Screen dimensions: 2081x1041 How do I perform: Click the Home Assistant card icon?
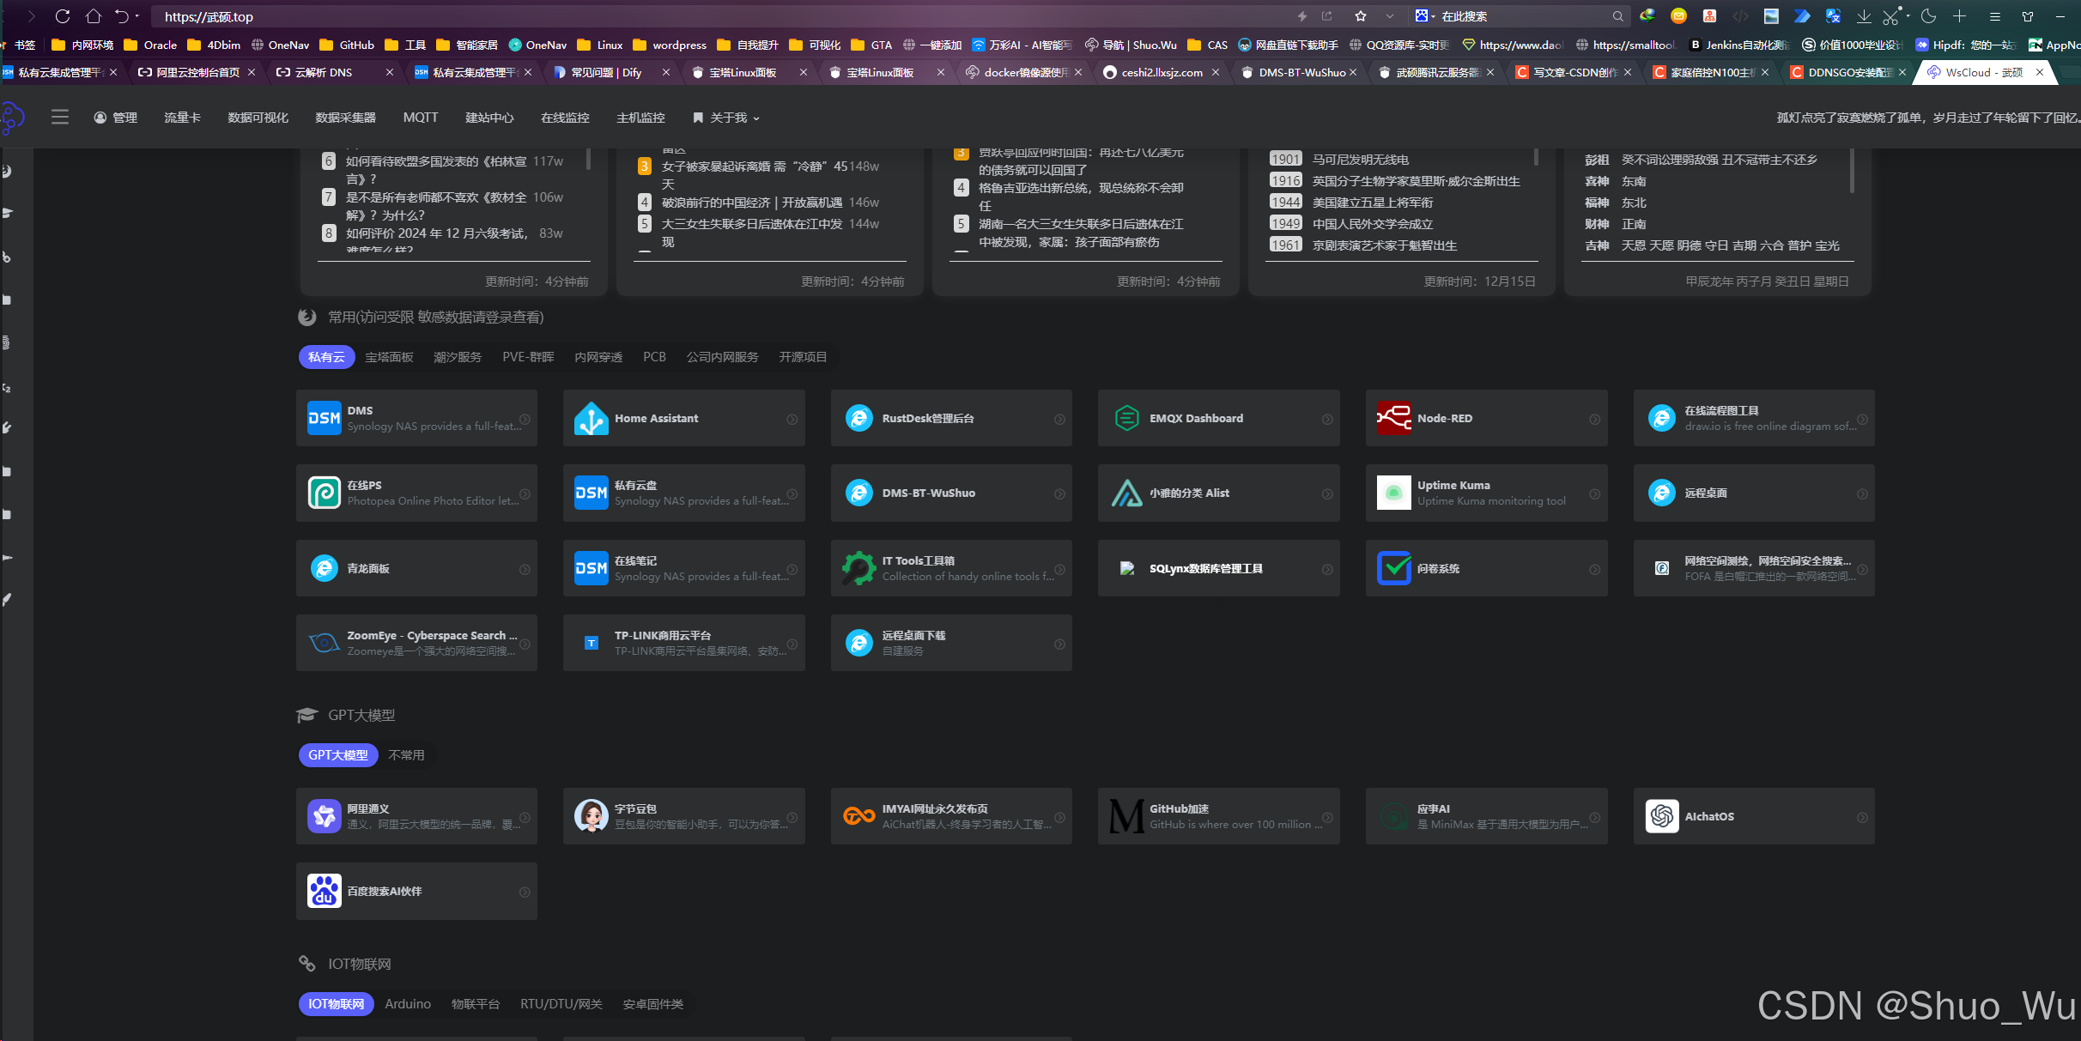click(591, 419)
